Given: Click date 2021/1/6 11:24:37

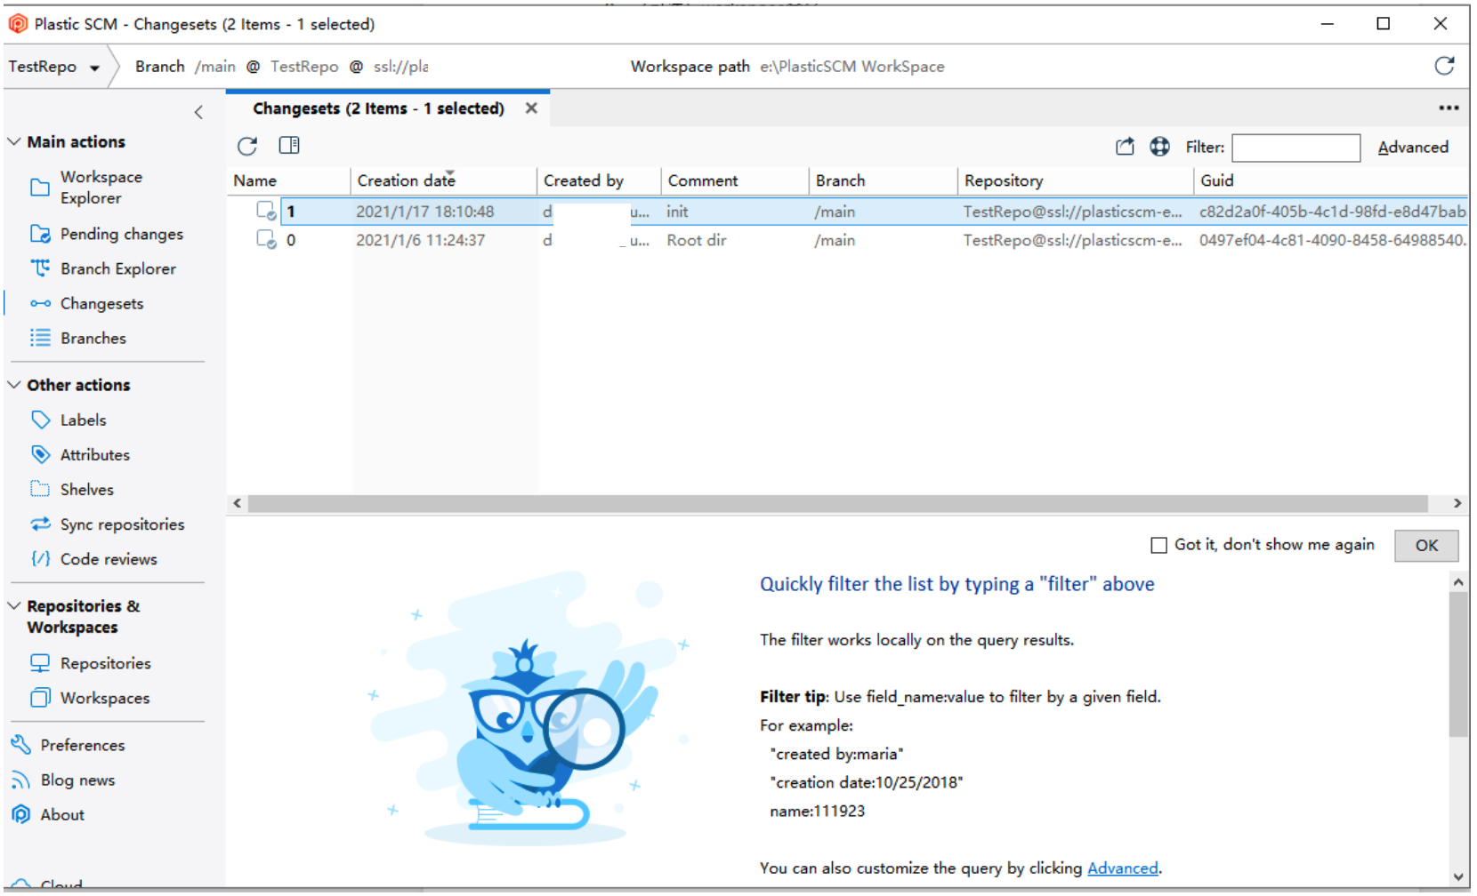Looking at the screenshot, I should pos(421,240).
